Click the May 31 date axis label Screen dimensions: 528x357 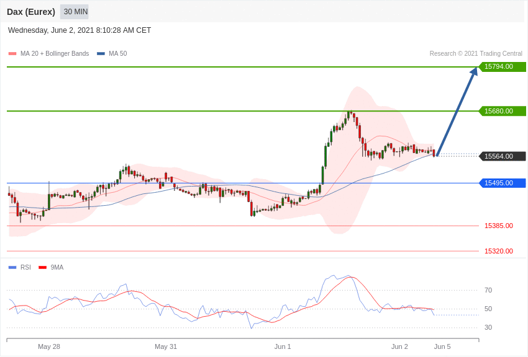pos(166,346)
